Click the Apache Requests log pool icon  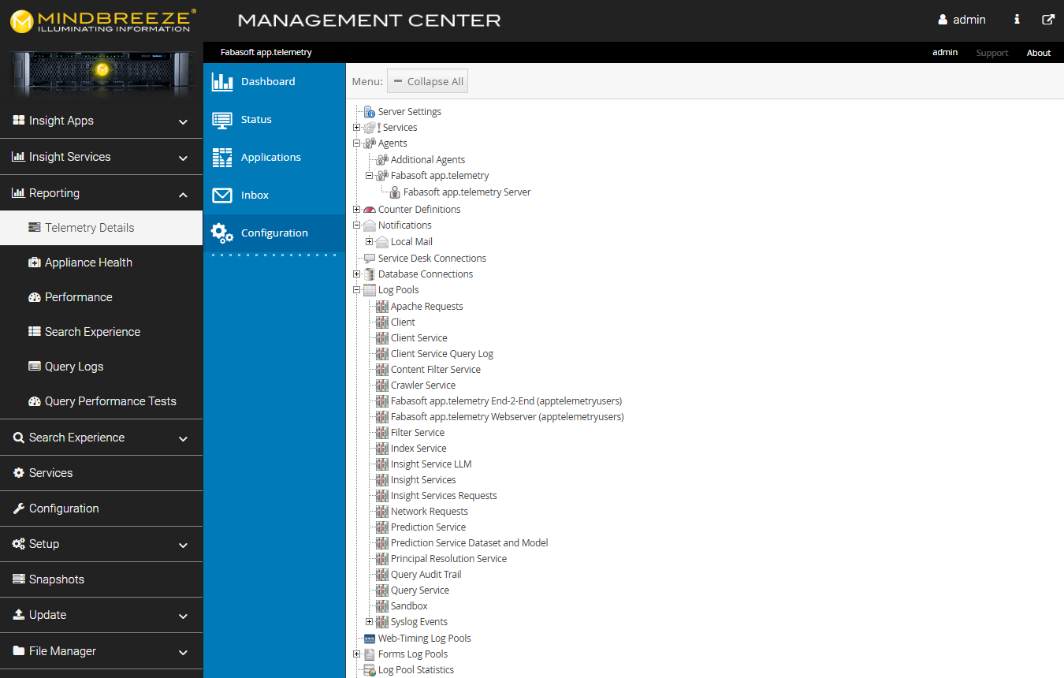(382, 307)
